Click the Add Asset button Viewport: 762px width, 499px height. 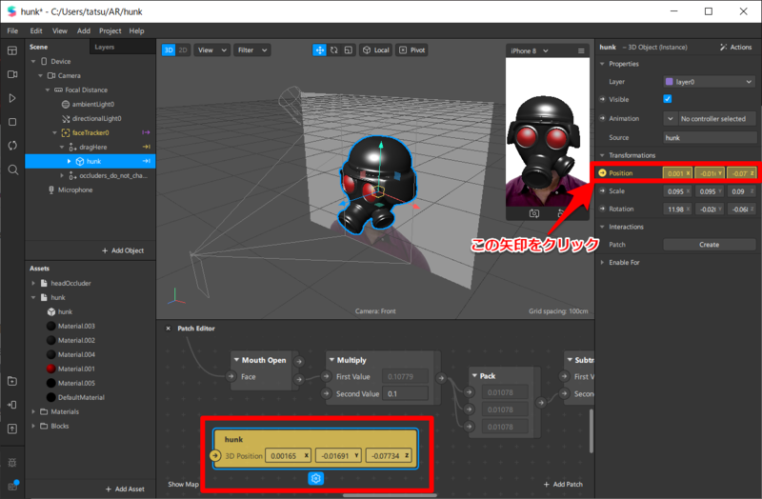tap(125, 489)
